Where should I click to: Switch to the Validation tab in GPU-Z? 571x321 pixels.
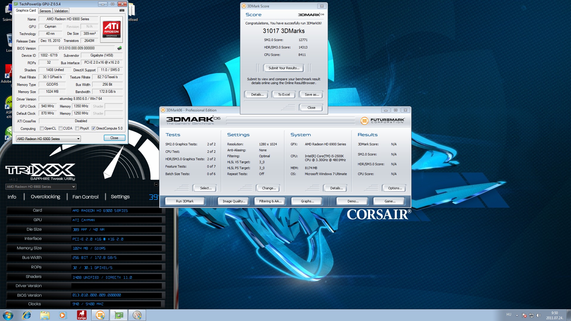[61, 11]
